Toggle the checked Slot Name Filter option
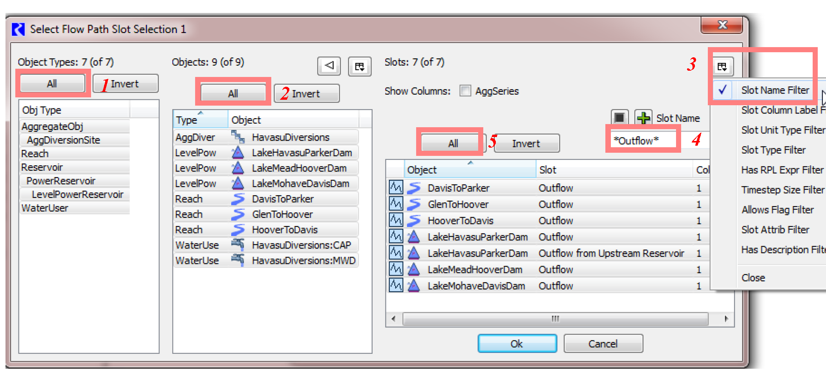826x373 pixels. [775, 90]
